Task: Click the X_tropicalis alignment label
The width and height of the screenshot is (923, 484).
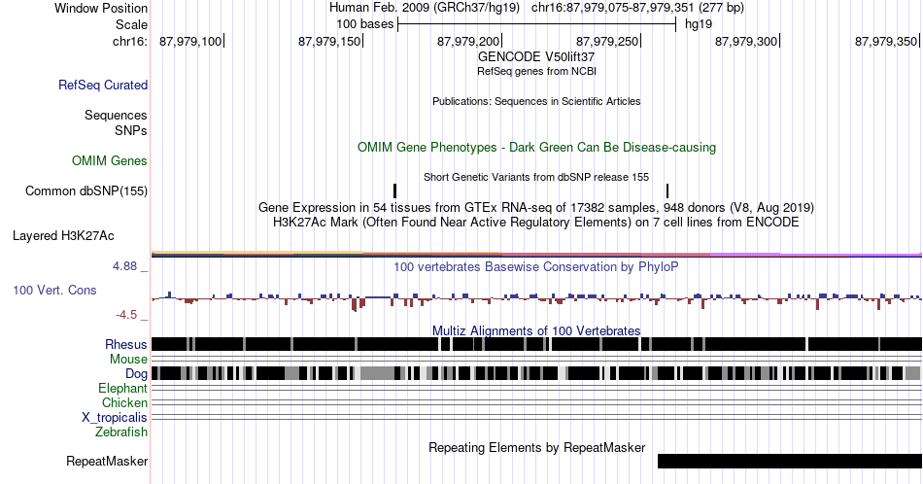Action: pyautogui.click(x=115, y=418)
